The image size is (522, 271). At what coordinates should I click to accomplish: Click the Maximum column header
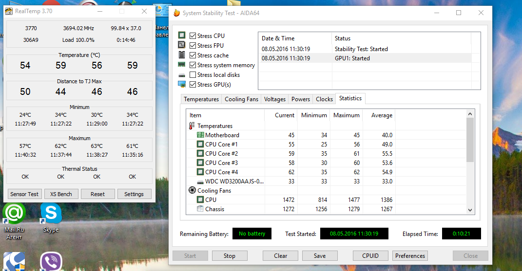[346, 115]
